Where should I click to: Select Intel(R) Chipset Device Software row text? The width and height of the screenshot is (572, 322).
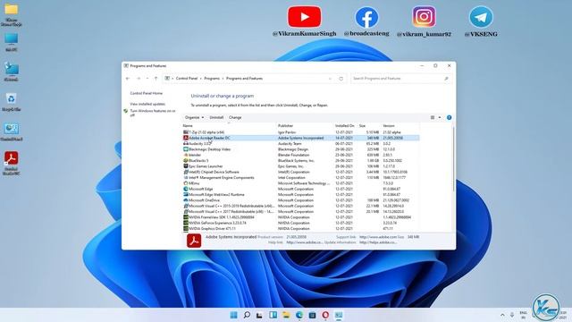pyautogui.click(x=214, y=172)
